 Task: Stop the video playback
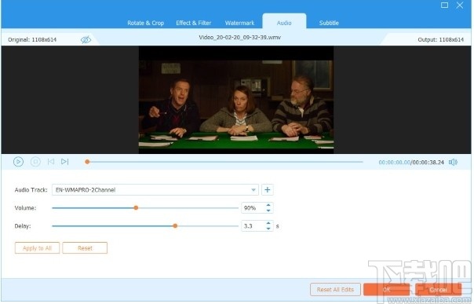pyautogui.click(x=35, y=162)
